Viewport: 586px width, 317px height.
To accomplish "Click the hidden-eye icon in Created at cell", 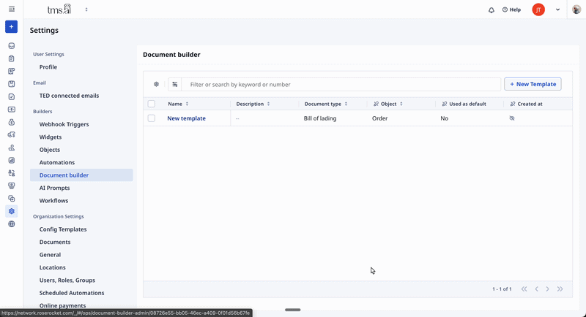I will pos(512,118).
